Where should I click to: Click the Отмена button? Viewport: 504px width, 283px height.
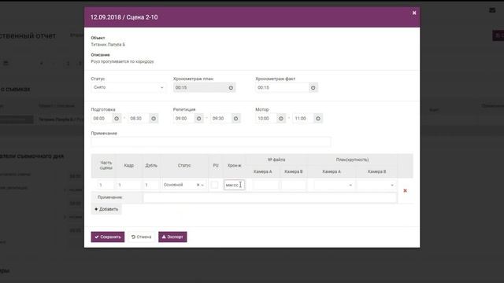coord(141,237)
